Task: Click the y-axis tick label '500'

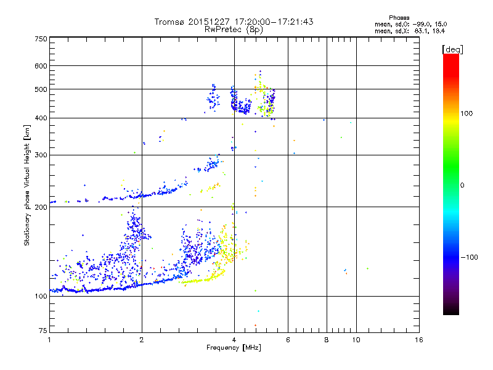Action: 41,89
